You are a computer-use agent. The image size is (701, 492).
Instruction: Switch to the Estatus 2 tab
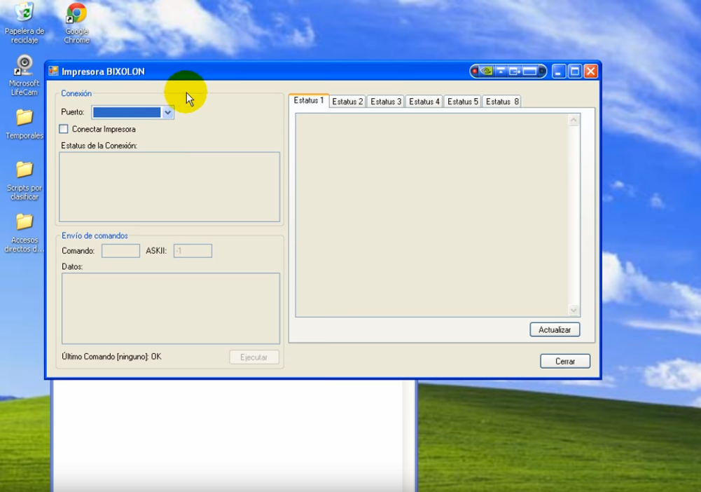pyautogui.click(x=347, y=102)
